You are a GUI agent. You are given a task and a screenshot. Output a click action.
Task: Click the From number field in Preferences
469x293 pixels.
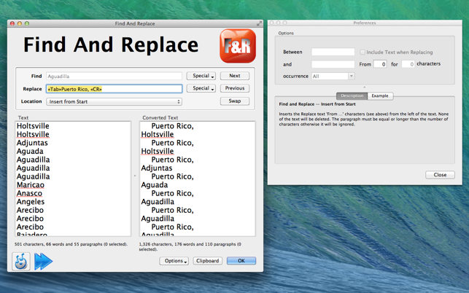380,64
